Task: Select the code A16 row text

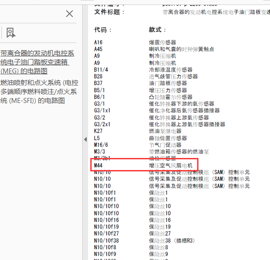Action: point(98,43)
